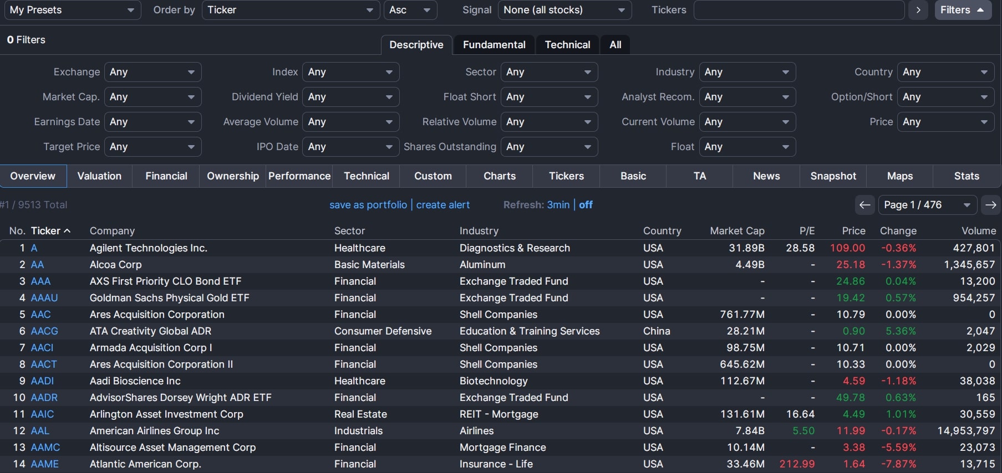
Task: Open the Signal None (all stocks) dropdown
Action: (564, 10)
